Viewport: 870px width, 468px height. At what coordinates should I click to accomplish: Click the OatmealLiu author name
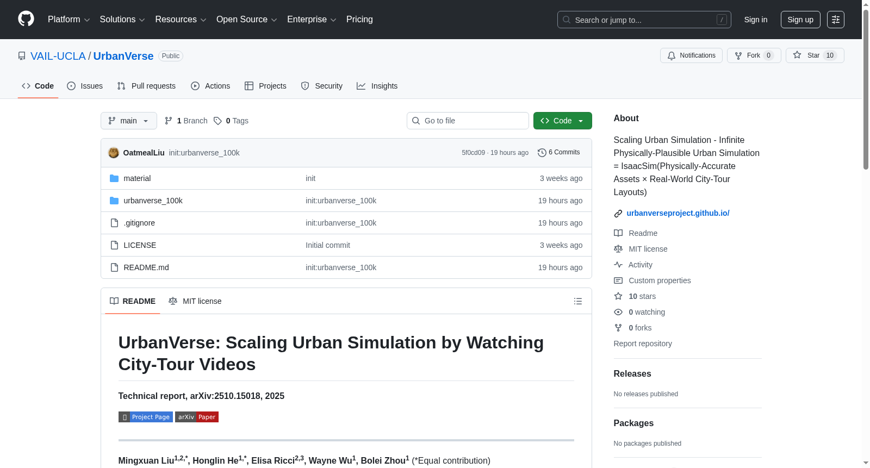(144, 153)
